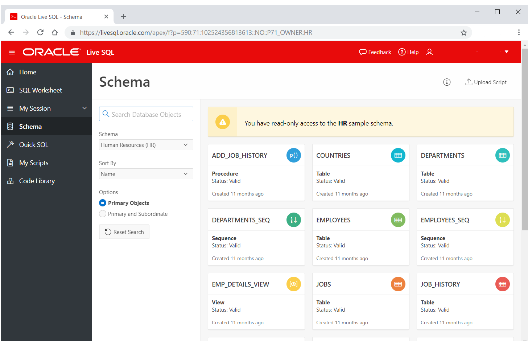528x341 pixels.
Task: Open Help via the question mark icon
Action: 402,52
